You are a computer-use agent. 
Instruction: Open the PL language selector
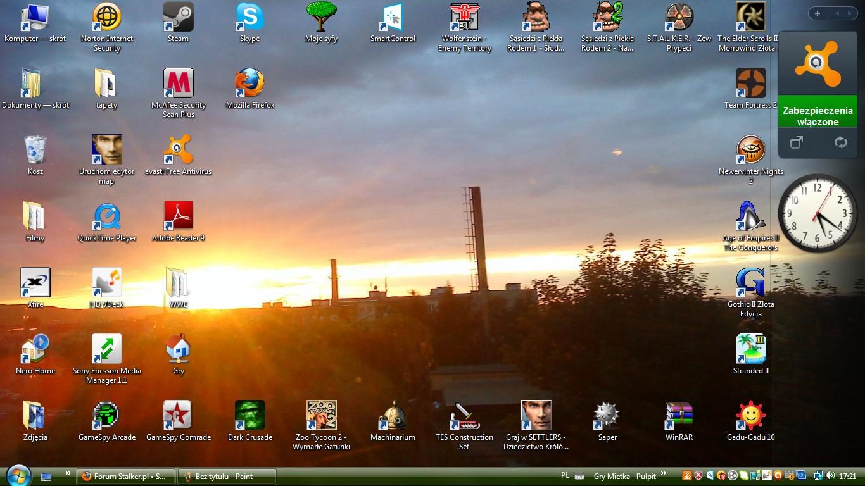[565, 476]
